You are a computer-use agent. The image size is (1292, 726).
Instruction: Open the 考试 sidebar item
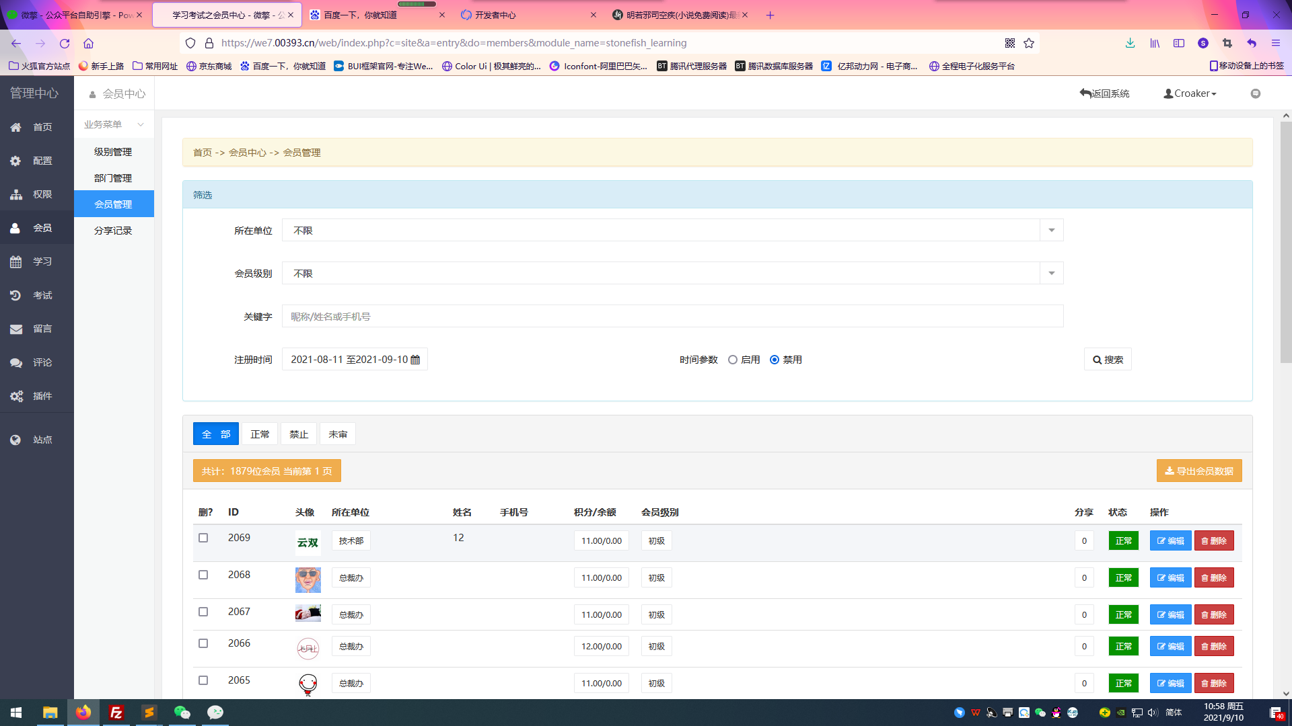point(37,295)
